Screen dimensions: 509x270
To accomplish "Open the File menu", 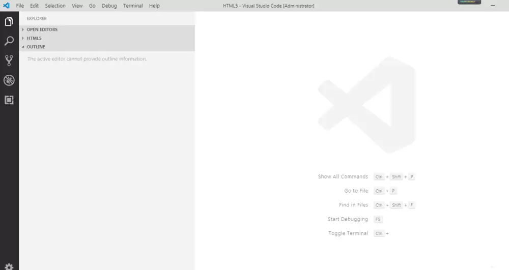I will pos(20,6).
